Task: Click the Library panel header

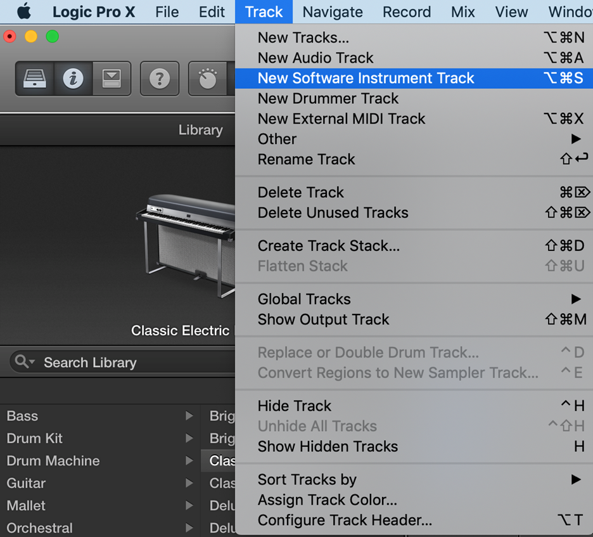Action: [117, 130]
